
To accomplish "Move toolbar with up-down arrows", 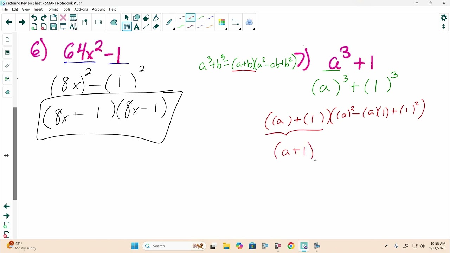I will click(444, 26).
